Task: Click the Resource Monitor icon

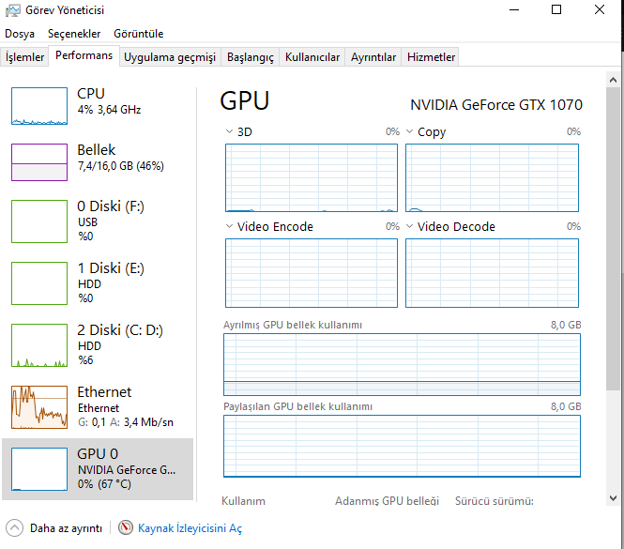Action: (x=126, y=528)
